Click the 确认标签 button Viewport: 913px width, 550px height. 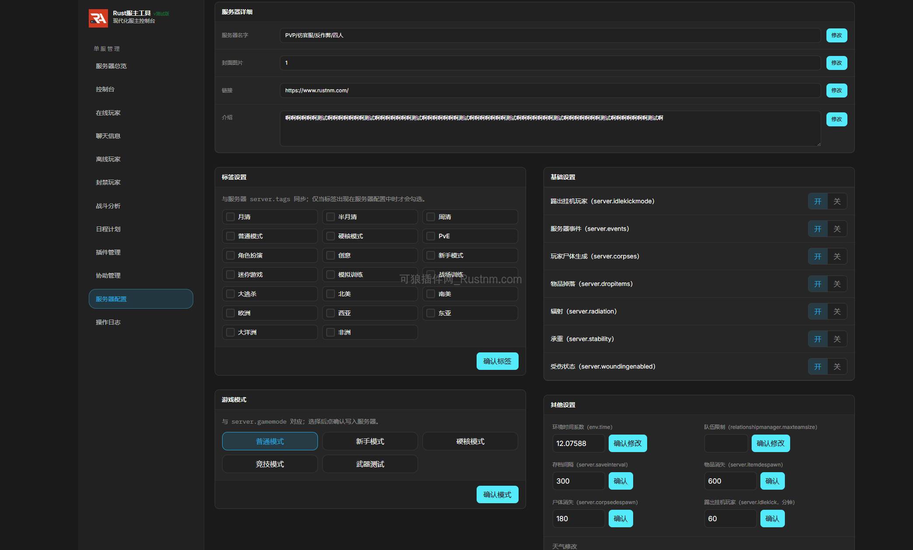pos(497,361)
